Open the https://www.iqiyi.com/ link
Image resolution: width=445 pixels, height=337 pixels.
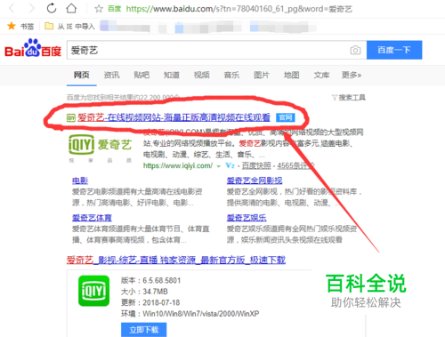point(178,165)
